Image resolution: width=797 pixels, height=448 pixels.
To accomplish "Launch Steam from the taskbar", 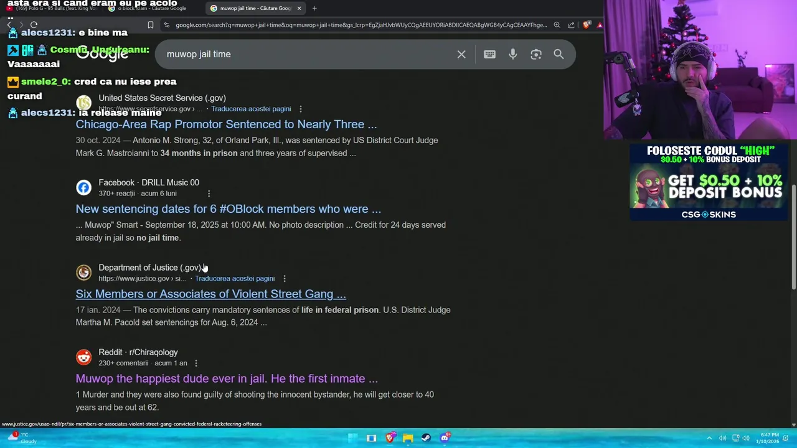I will (x=426, y=438).
